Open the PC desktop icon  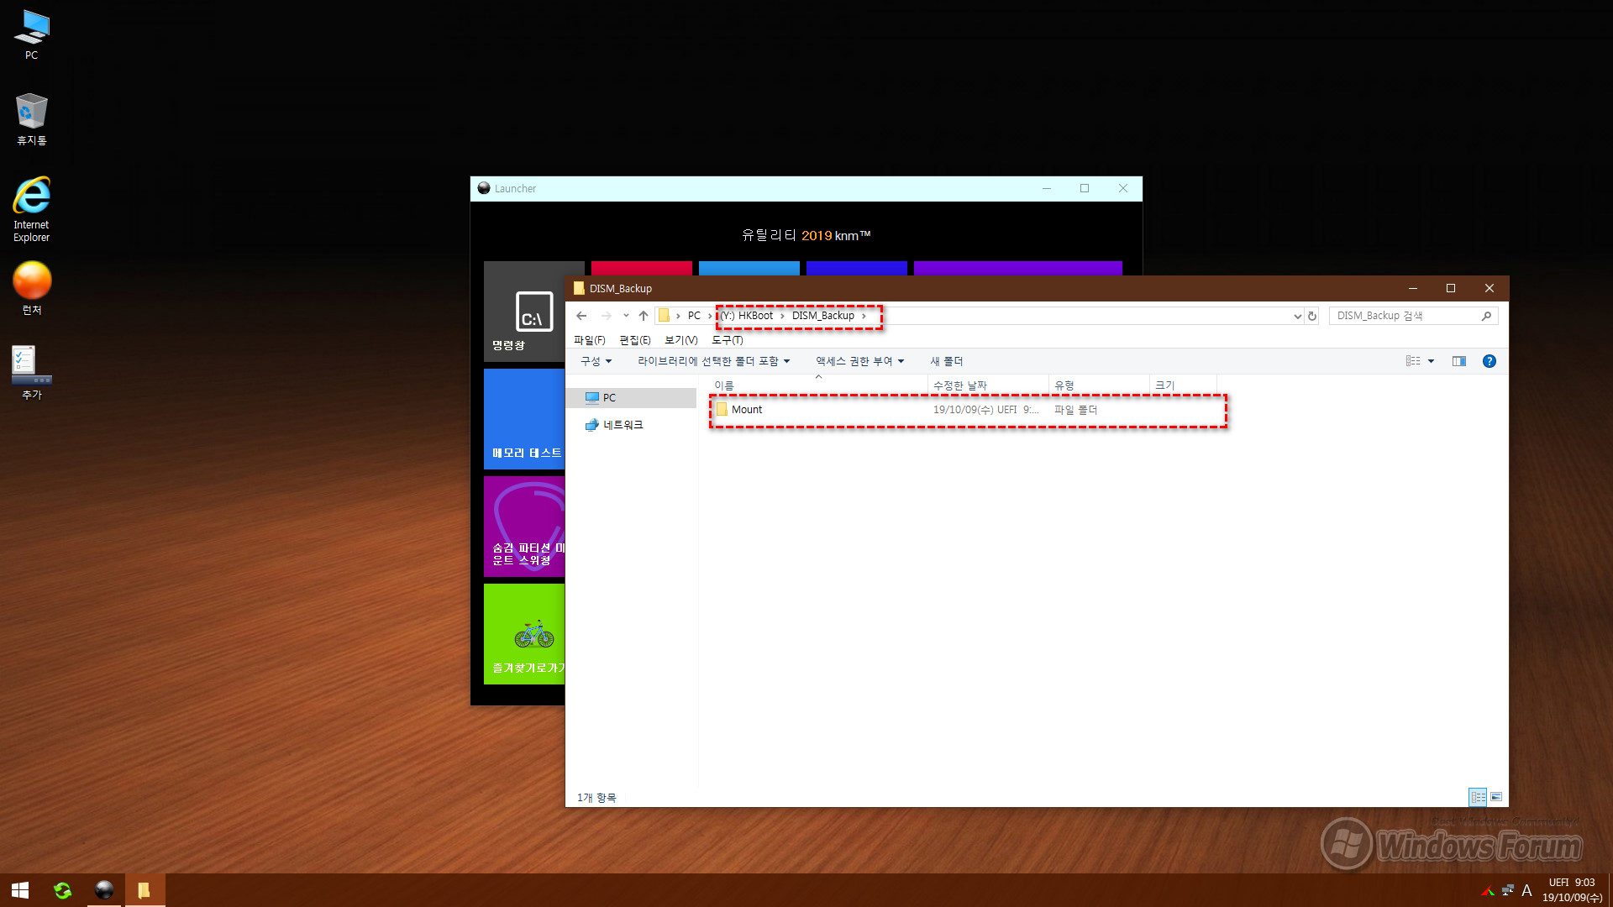click(31, 34)
